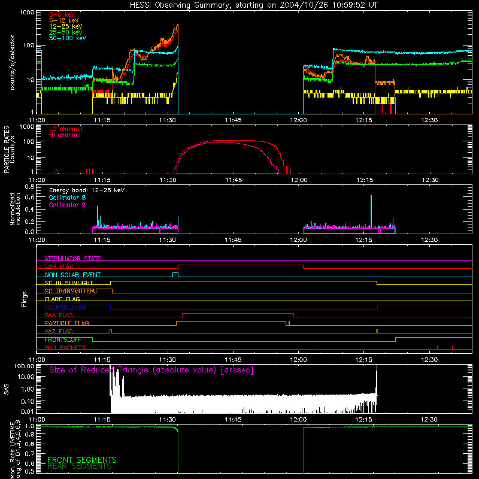
Task: Click the REAR SEGMENTS legend label
Action: coord(80,466)
